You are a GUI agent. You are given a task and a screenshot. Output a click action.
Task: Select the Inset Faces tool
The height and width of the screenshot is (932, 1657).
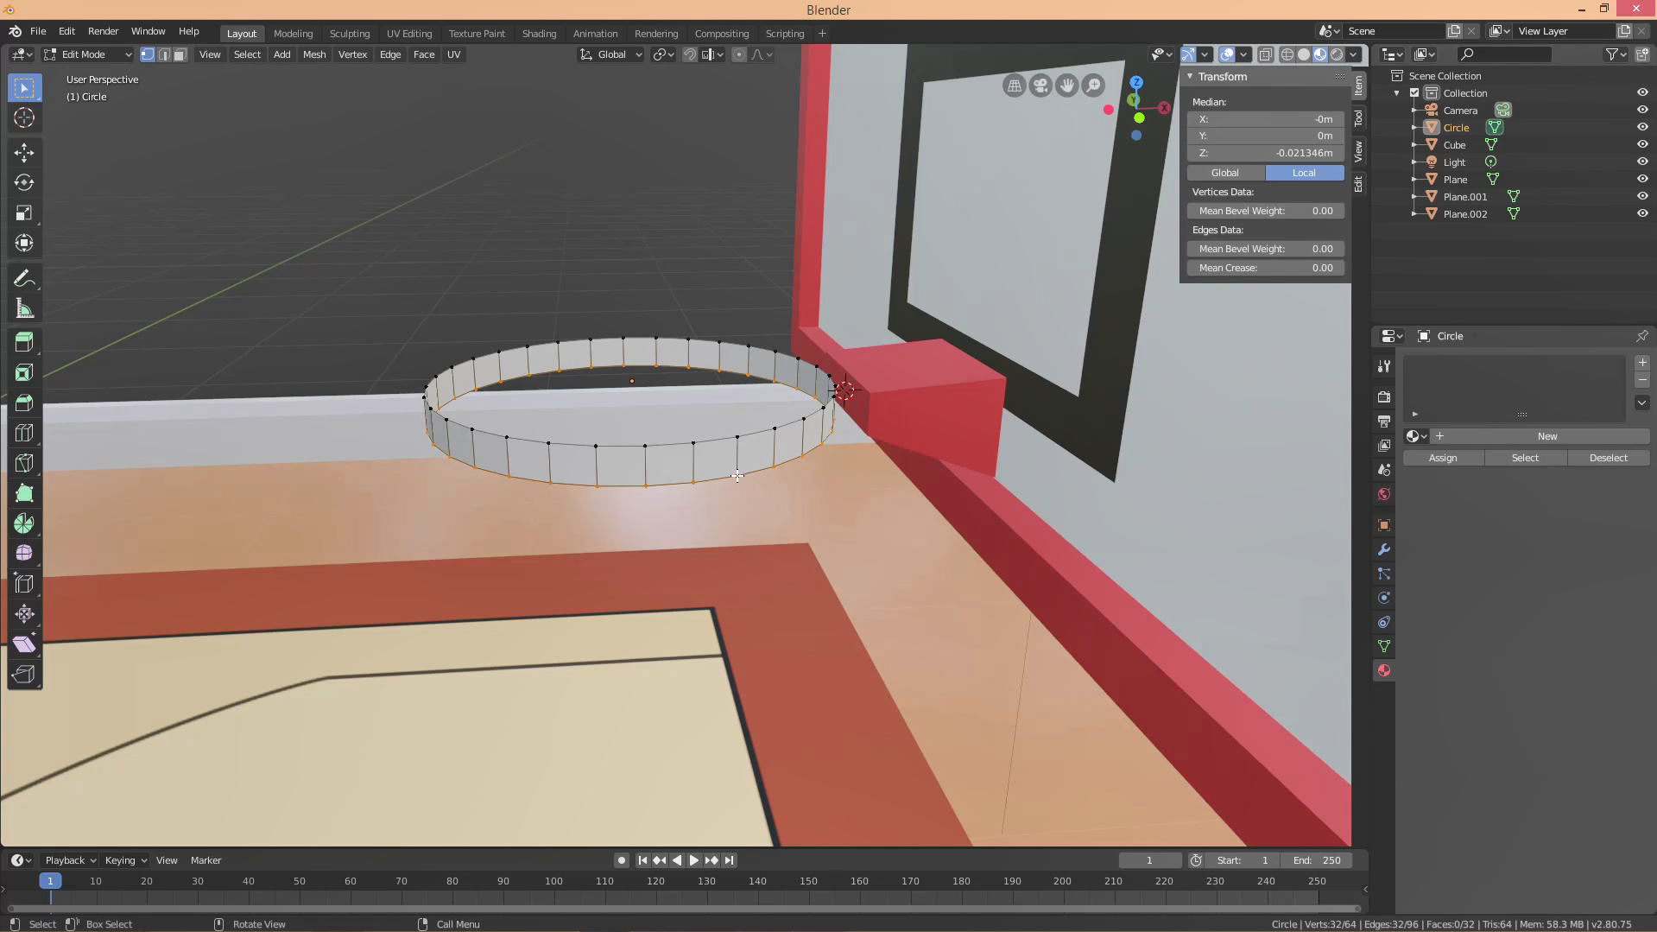click(x=24, y=372)
